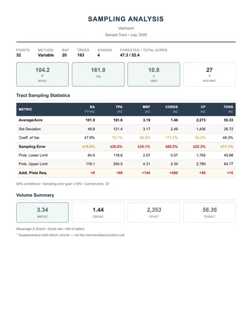
Task: Click the SAMPLING ANALYSIS title
Action: [126, 19]
